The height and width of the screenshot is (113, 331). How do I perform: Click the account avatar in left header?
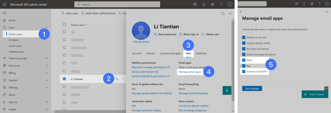click(230, 4)
